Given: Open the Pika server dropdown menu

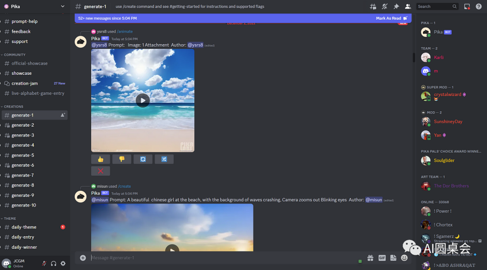Looking at the screenshot, I should tap(62, 6).
